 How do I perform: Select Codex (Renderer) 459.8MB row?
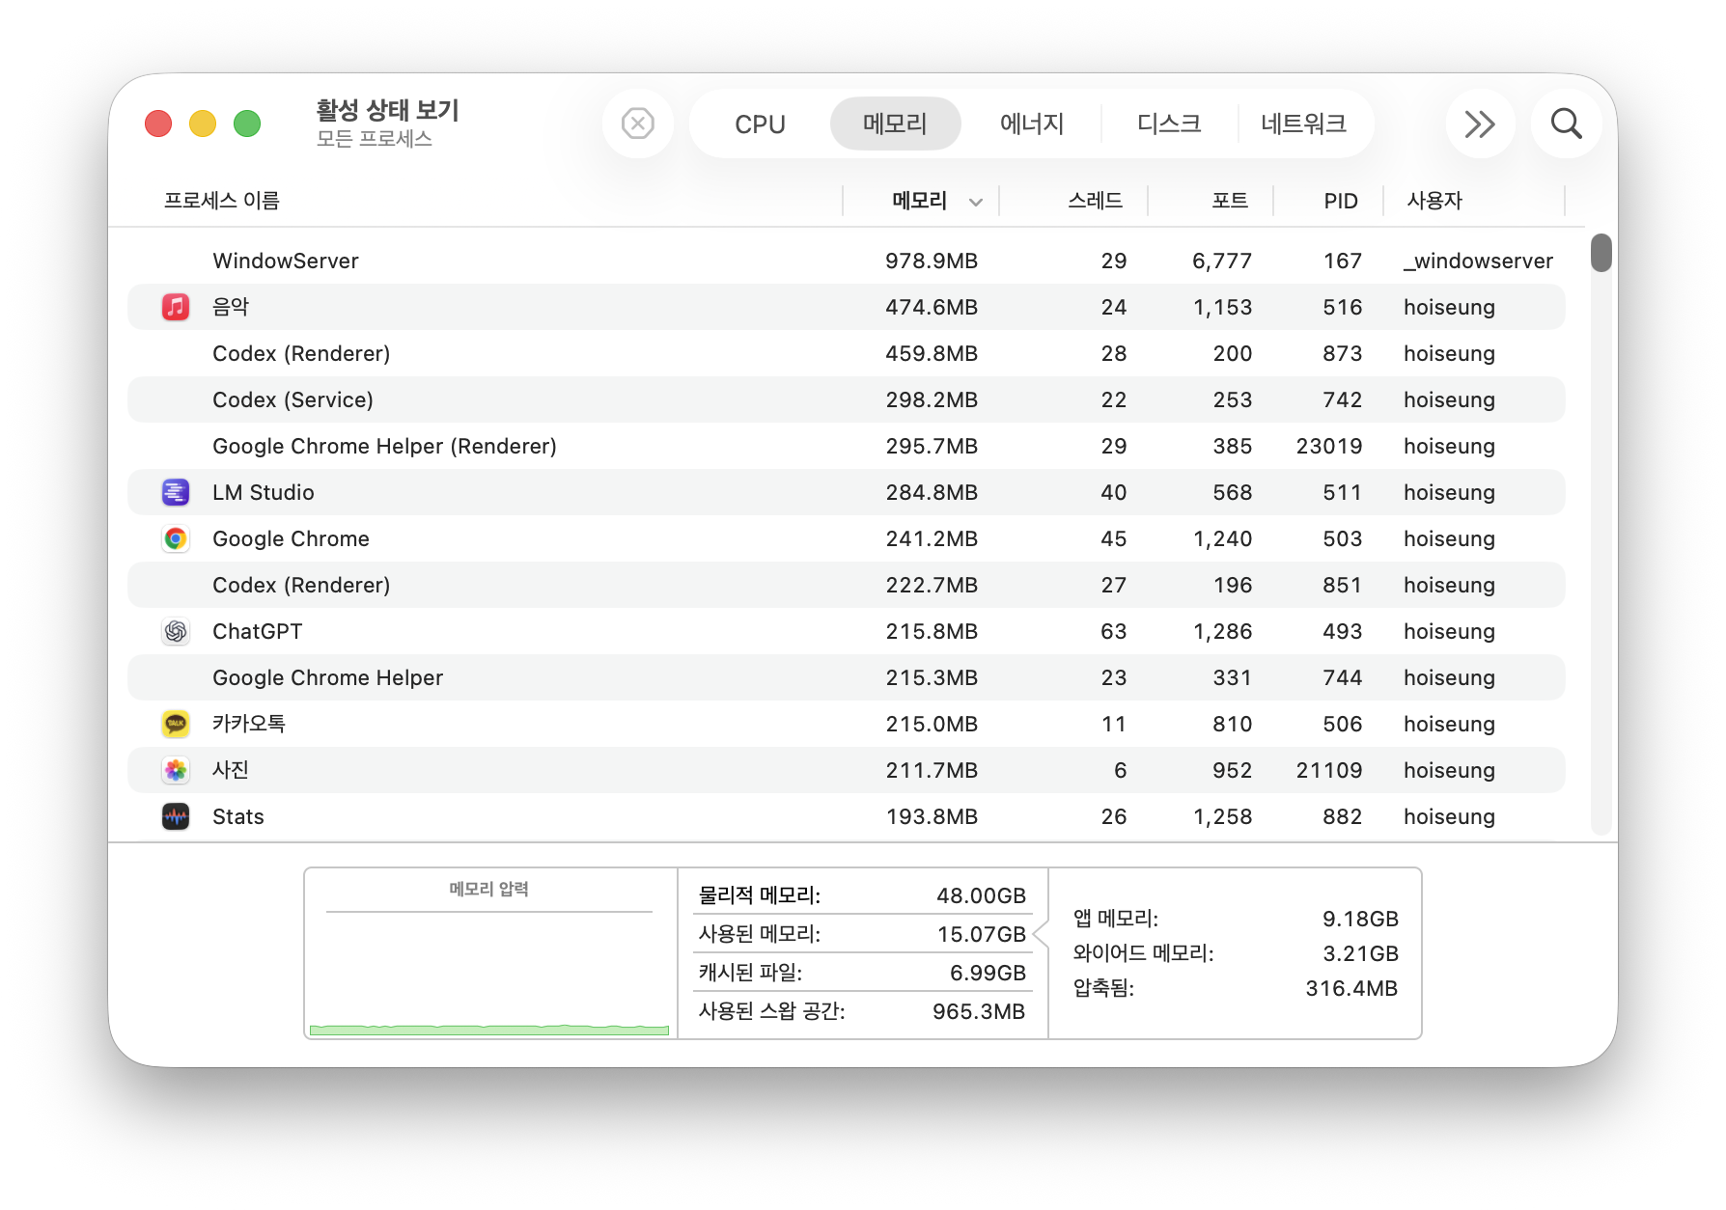click(847, 353)
